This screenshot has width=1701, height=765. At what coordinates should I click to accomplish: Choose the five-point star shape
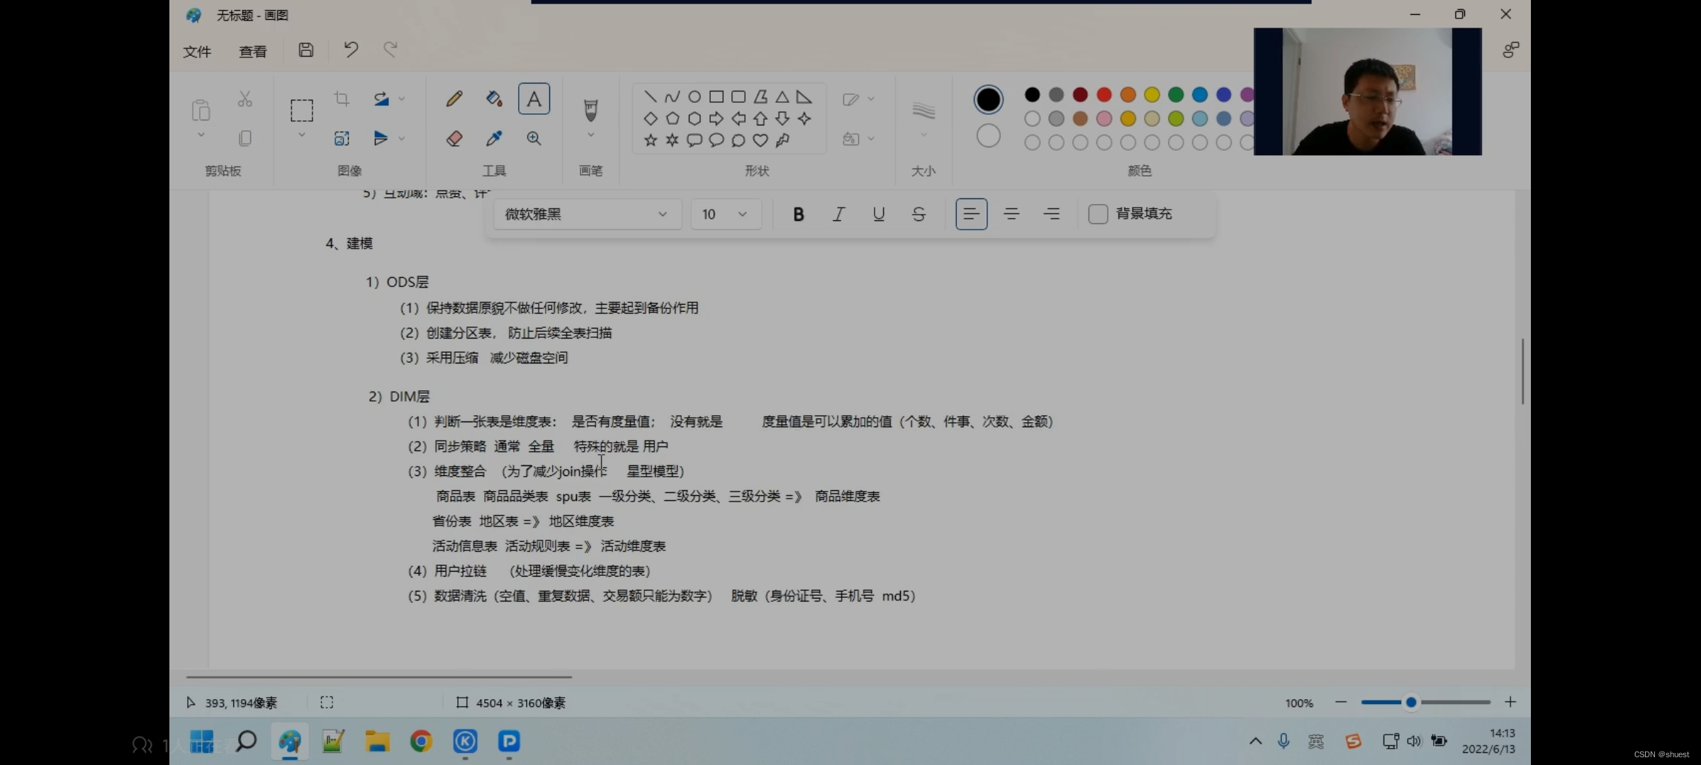pyautogui.click(x=651, y=140)
